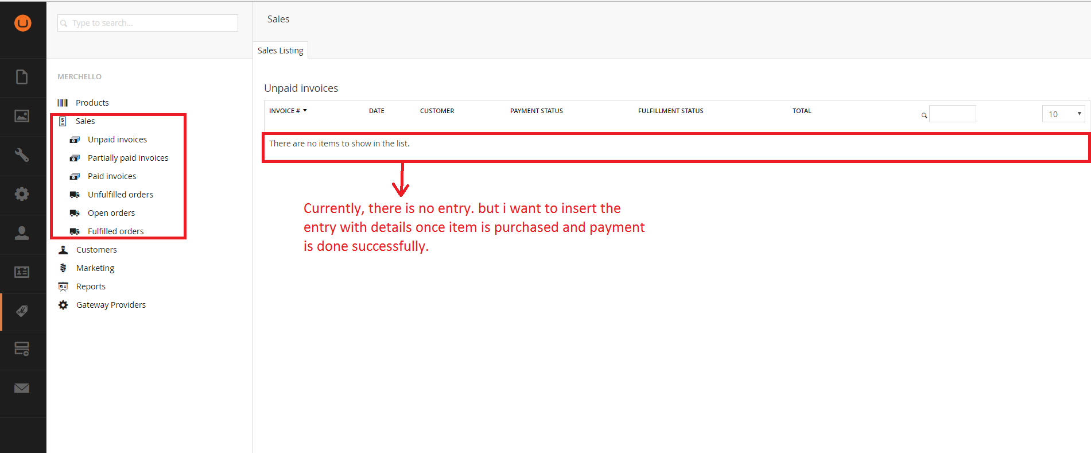Click the Date column header
Image resolution: width=1091 pixels, height=453 pixels.
(376, 111)
